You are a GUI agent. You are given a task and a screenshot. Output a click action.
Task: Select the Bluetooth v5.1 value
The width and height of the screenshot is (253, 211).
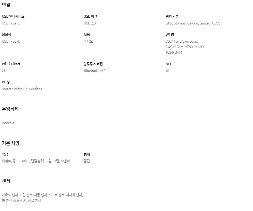(x=95, y=71)
